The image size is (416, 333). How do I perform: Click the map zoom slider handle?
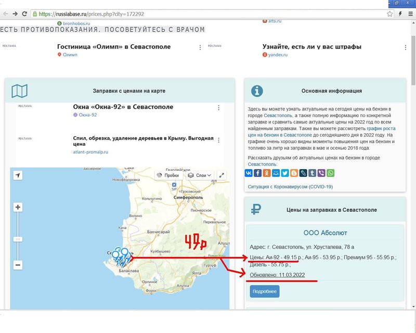(18, 239)
